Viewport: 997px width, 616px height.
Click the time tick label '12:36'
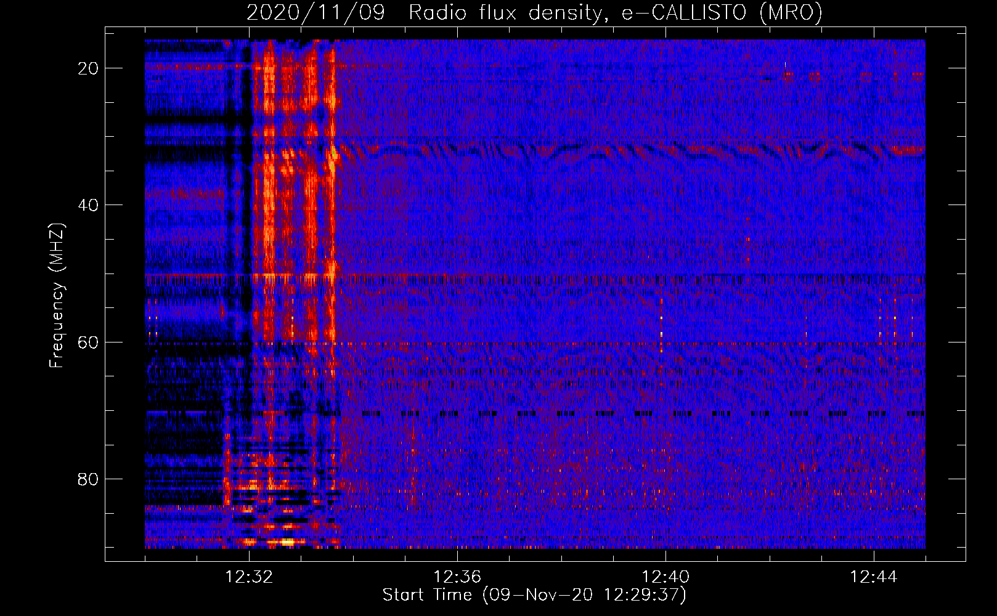(457, 577)
